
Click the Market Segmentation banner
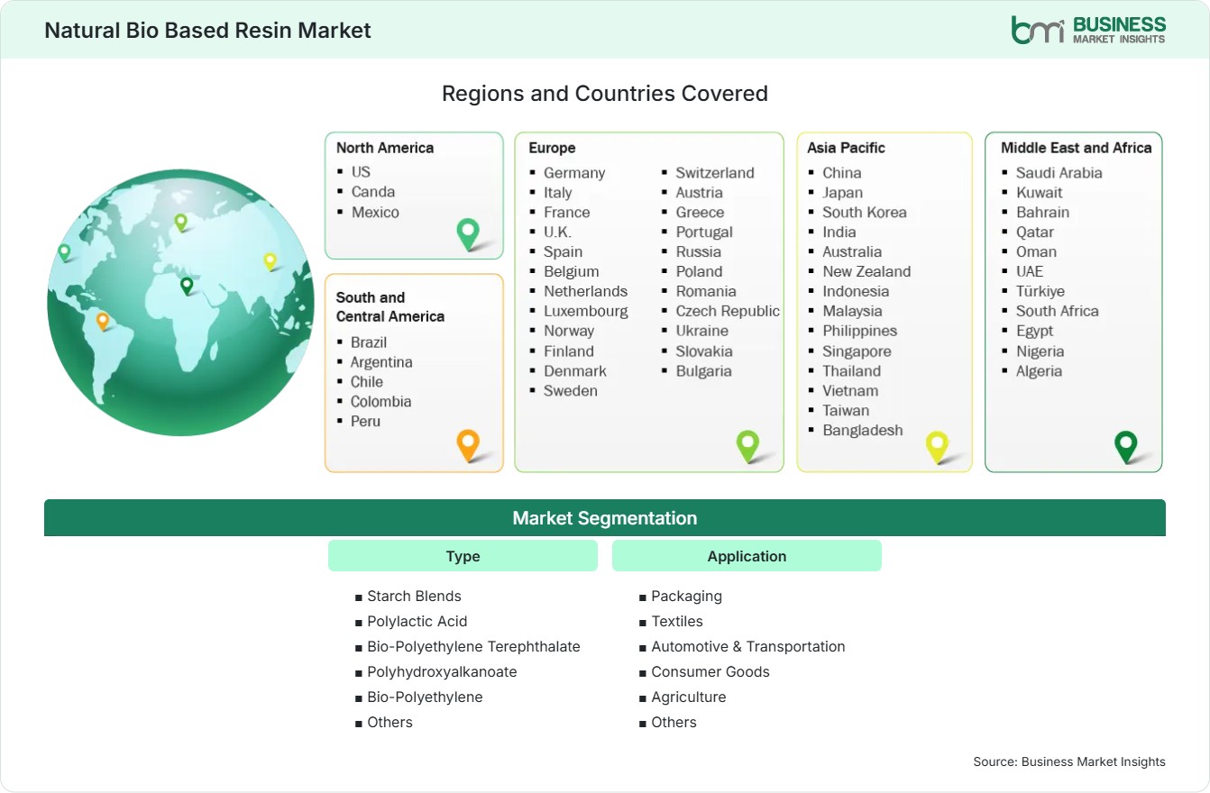tap(605, 518)
